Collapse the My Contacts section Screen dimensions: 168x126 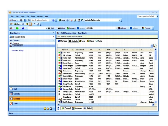coord(54,40)
